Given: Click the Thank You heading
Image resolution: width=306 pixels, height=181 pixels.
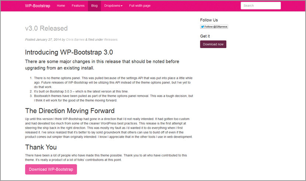Looking at the screenshot, I should coord(41,147).
